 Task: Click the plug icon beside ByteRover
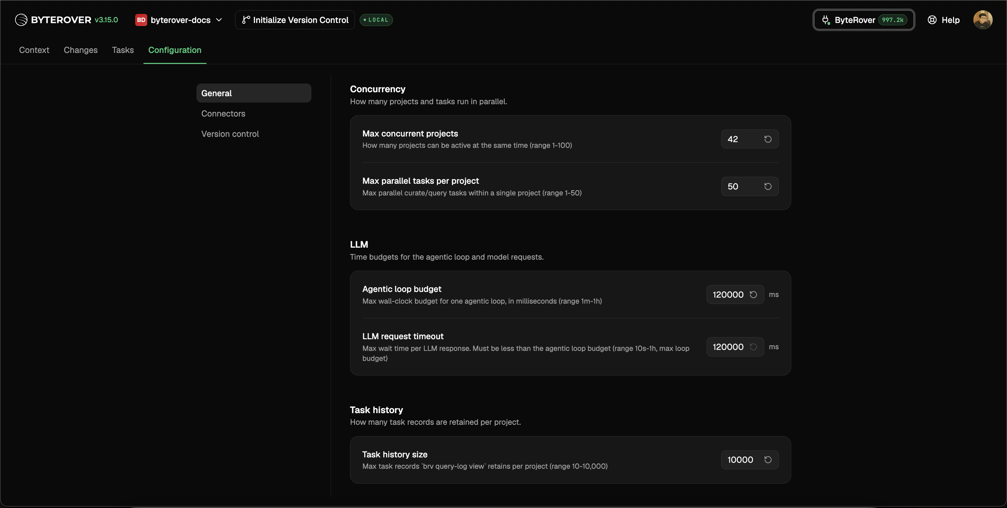pyautogui.click(x=826, y=20)
